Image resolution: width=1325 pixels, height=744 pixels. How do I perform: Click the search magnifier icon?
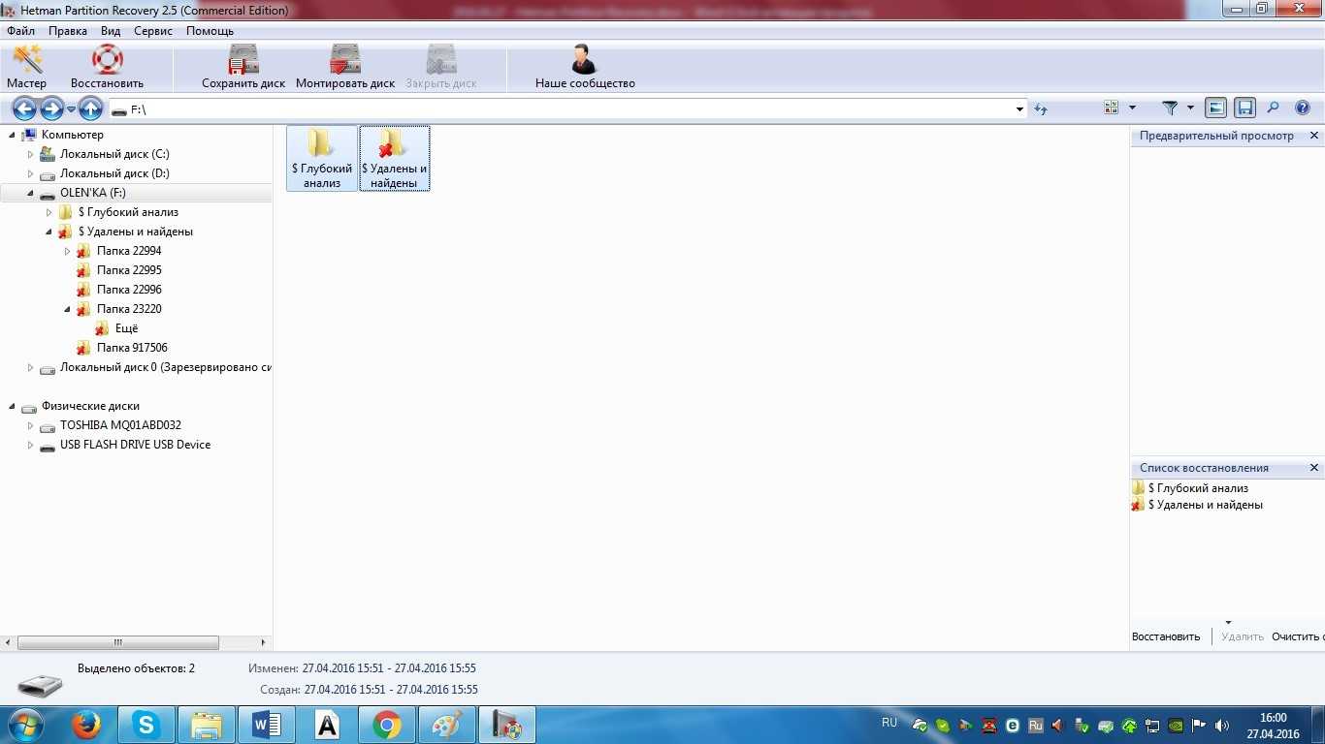click(x=1274, y=108)
